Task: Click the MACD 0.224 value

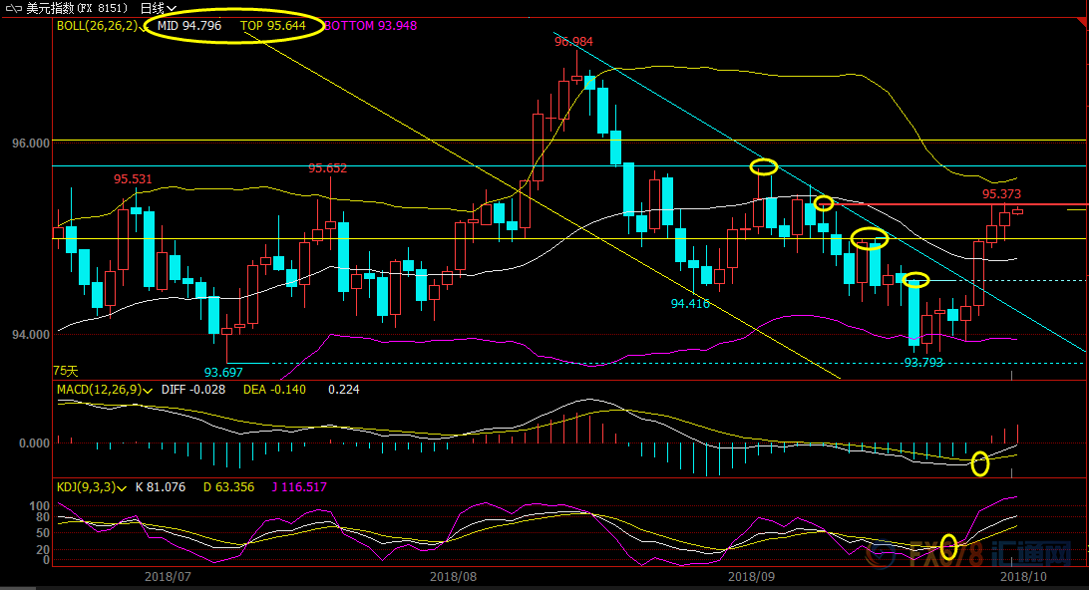Action: [344, 390]
